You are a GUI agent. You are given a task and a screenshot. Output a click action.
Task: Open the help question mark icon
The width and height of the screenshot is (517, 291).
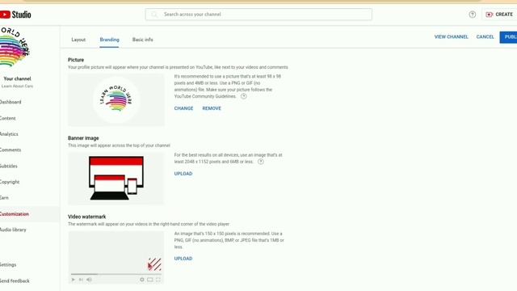472,15
